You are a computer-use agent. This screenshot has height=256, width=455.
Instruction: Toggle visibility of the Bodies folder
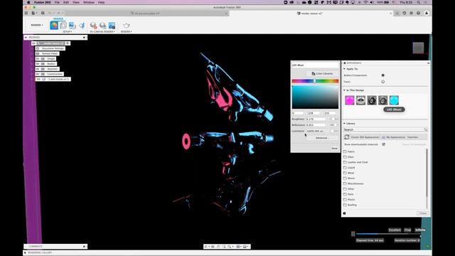click(x=38, y=64)
